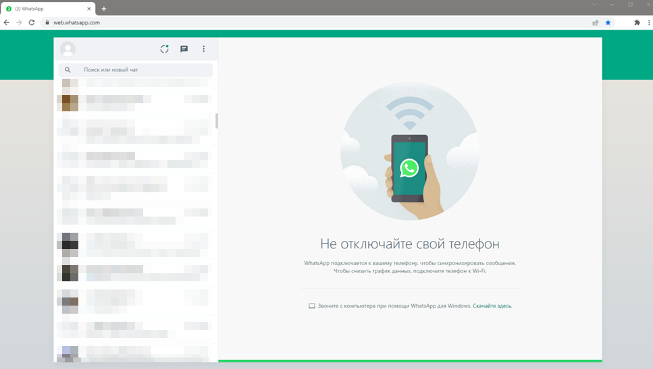Open the three-dot menu in WhatsApp sidebar
Image resolution: width=653 pixels, height=369 pixels.
coord(204,49)
